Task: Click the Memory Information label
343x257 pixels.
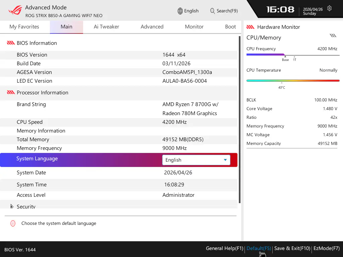Action: click(41, 131)
